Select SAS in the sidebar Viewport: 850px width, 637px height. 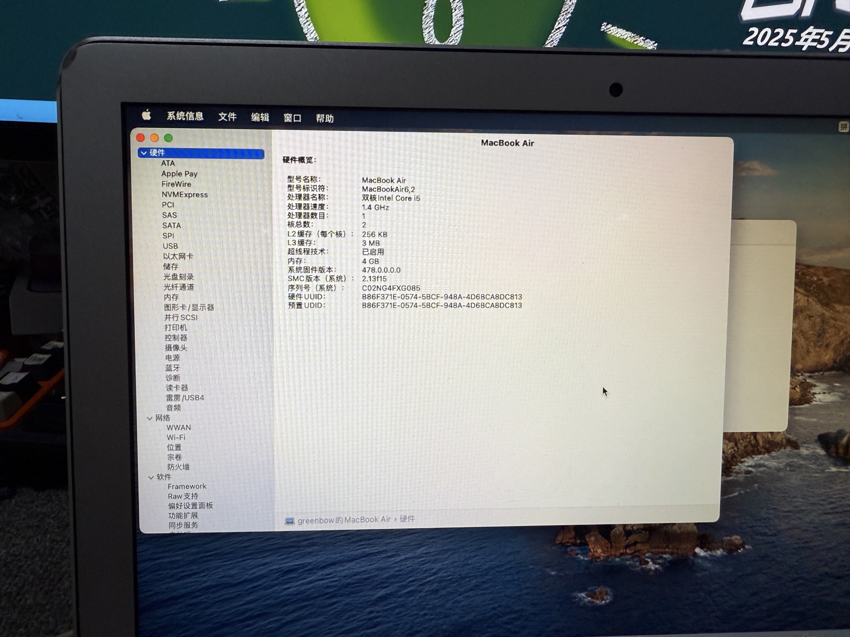(x=169, y=215)
